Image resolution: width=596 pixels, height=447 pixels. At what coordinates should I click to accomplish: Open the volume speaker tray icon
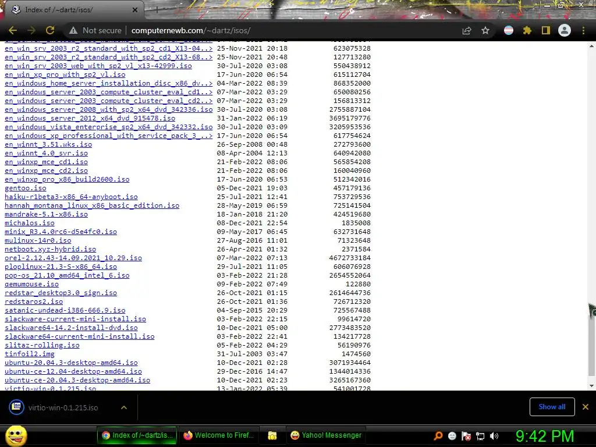[x=494, y=436]
